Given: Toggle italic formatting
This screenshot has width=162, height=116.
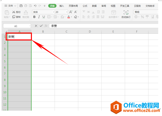Looking at the screenshot, I should coord(39,17).
